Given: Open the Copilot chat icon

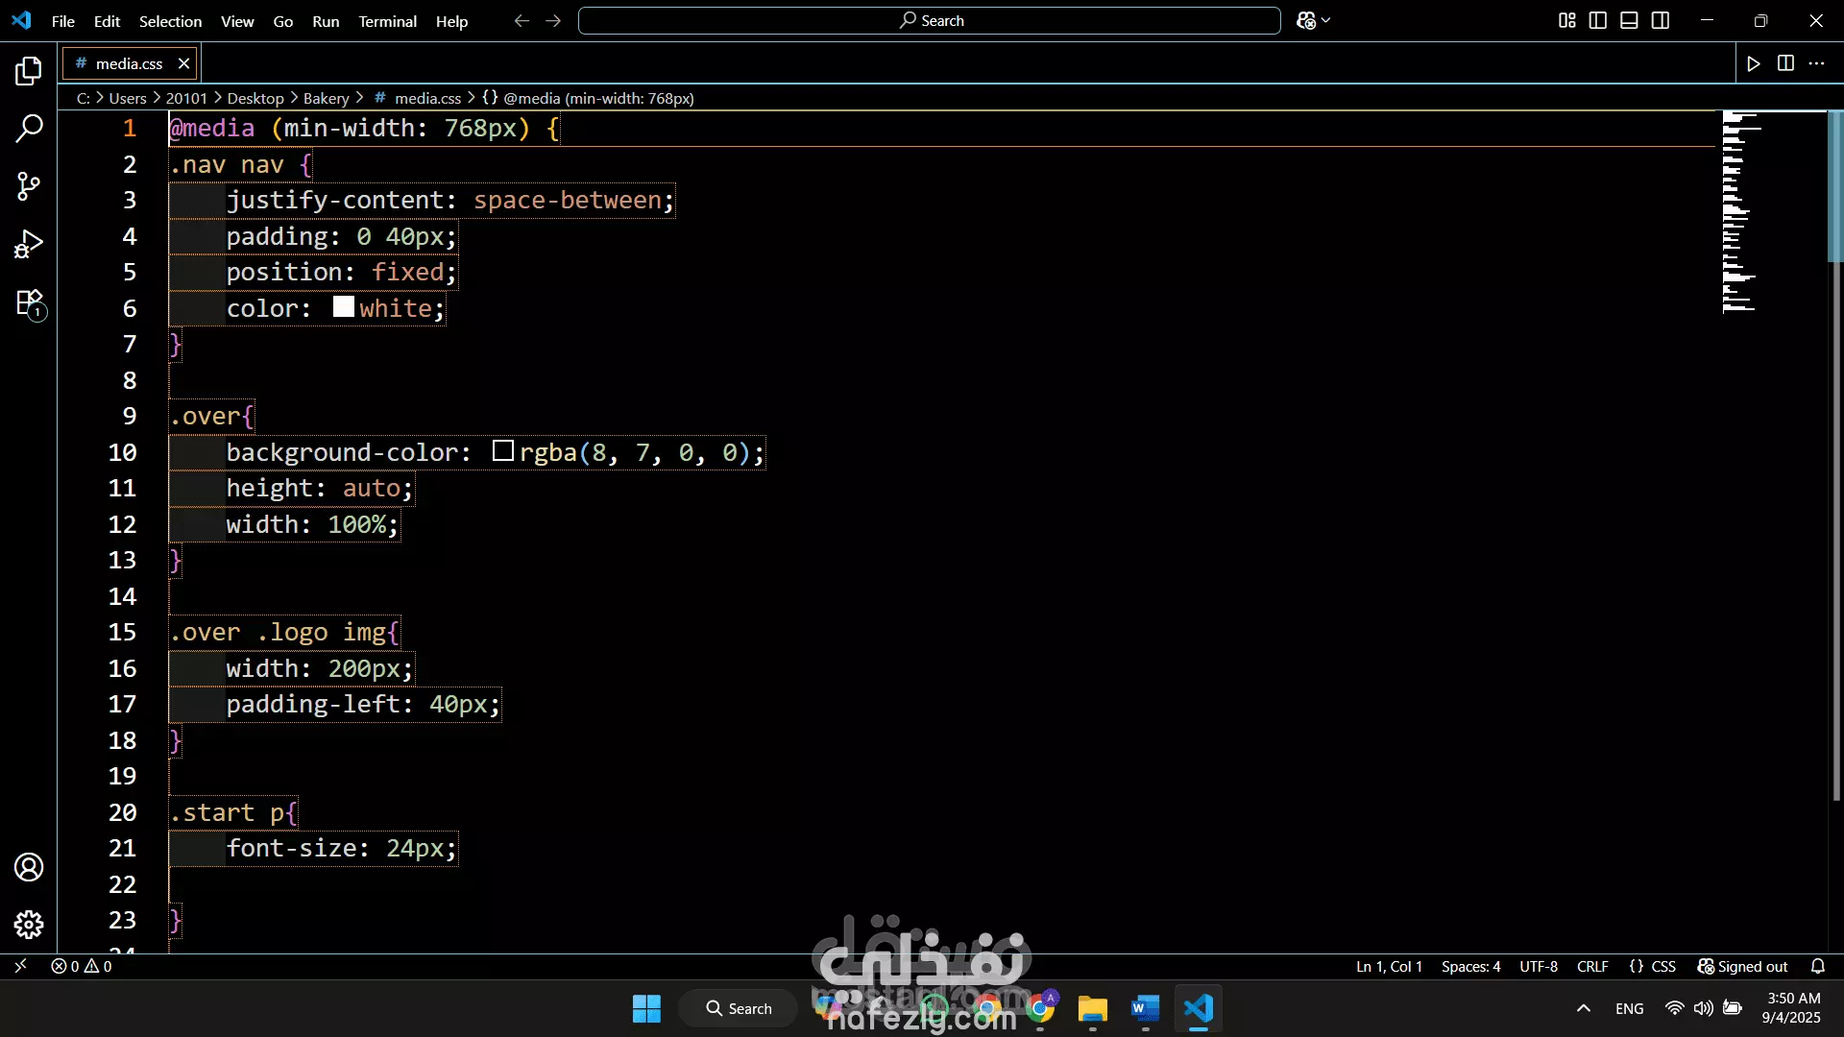Looking at the screenshot, I should [x=1306, y=20].
